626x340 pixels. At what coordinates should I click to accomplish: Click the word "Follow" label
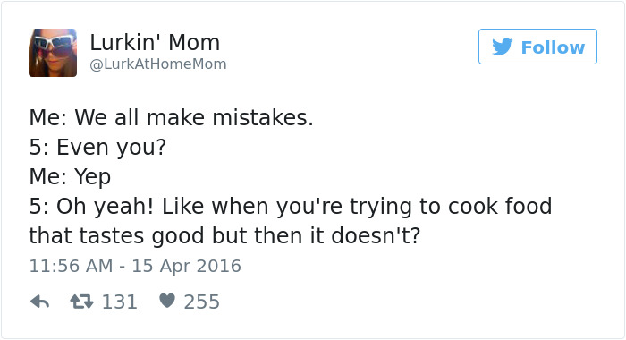[x=553, y=47]
